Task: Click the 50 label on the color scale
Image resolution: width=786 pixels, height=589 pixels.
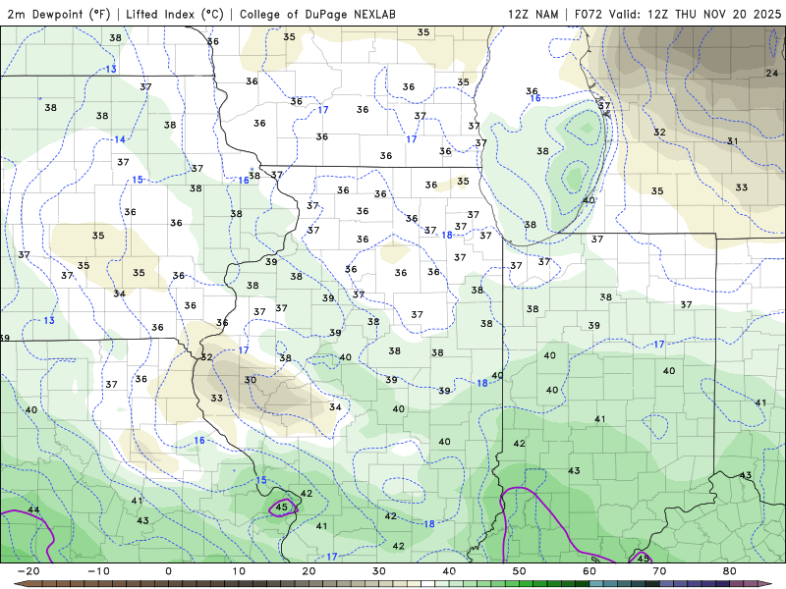Action: (x=520, y=571)
